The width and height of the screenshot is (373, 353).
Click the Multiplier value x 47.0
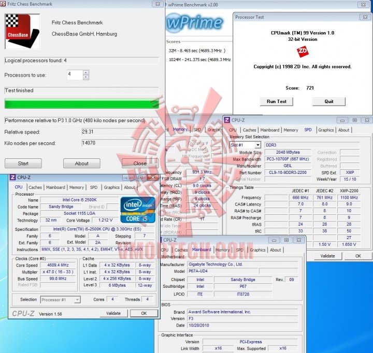pos(58,272)
